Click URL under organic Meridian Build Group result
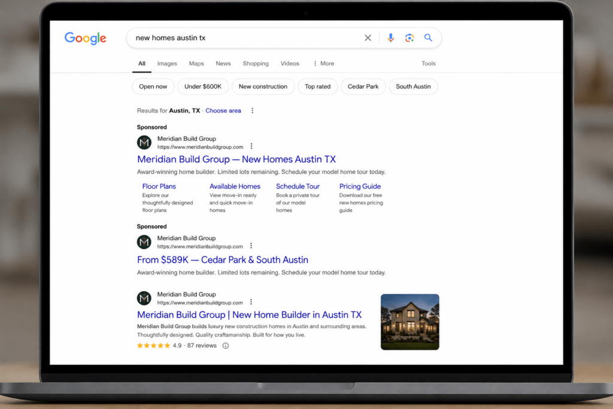 click(200, 303)
